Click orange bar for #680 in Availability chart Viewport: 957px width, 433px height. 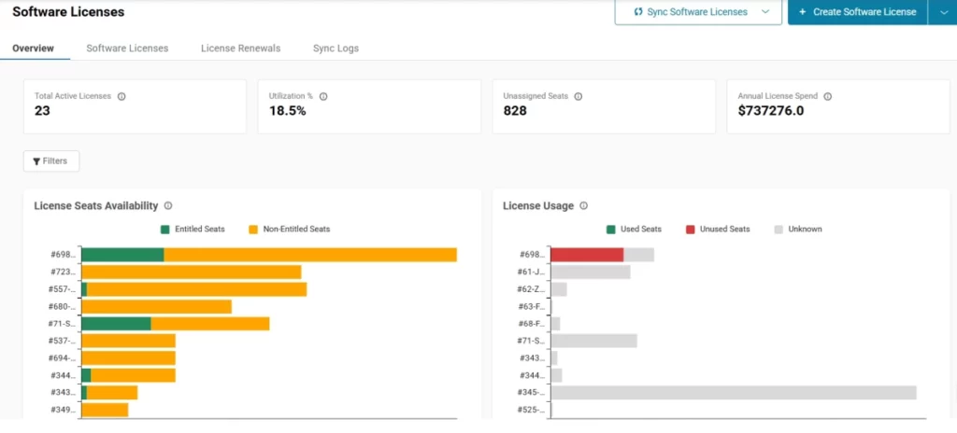point(157,307)
